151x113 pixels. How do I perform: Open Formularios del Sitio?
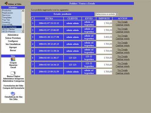click(x=14, y=86)
